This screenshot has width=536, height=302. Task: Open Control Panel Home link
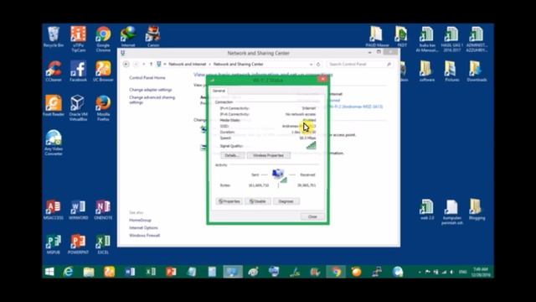(x=147, y=78)
